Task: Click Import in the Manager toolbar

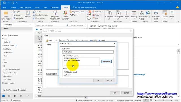Action: 102,40
